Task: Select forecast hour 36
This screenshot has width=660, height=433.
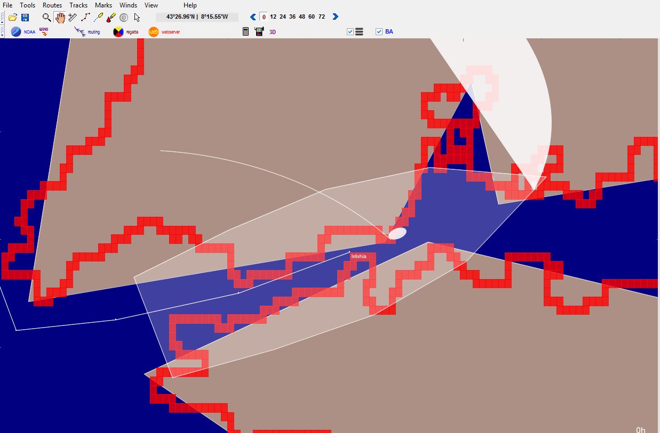Action: pos(292,17)
